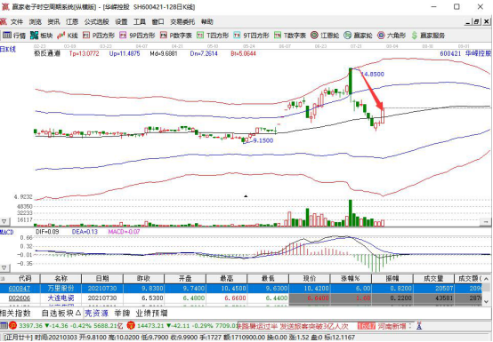The height and width of the screenshot is (342, 493).
Task: Sort table by 昨收 column header
Action: coord(143,279)
